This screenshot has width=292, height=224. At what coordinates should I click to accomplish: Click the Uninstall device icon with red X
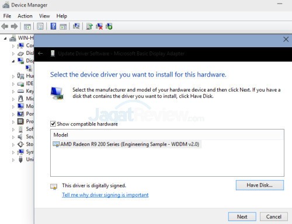99,26
